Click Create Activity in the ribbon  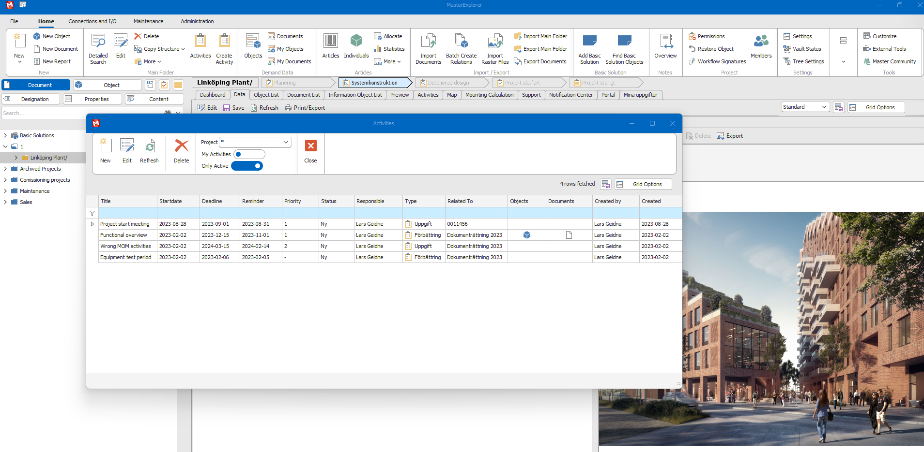click(x=224, y=49)
